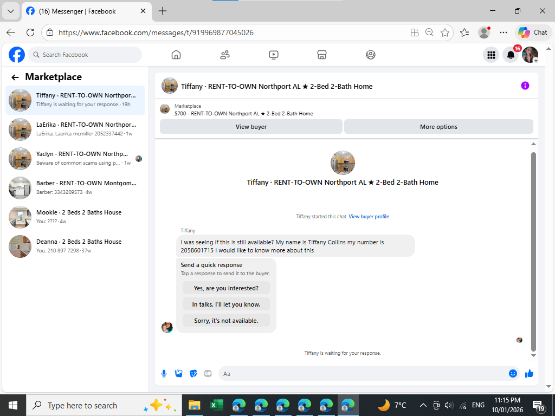Open Deanna 2 Beds 2 Baths House conversation
Screen dimensions: 555x416
[75, 246]
